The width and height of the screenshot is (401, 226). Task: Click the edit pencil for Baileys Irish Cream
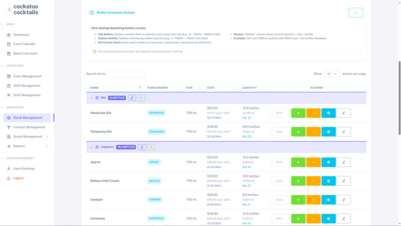343,180
